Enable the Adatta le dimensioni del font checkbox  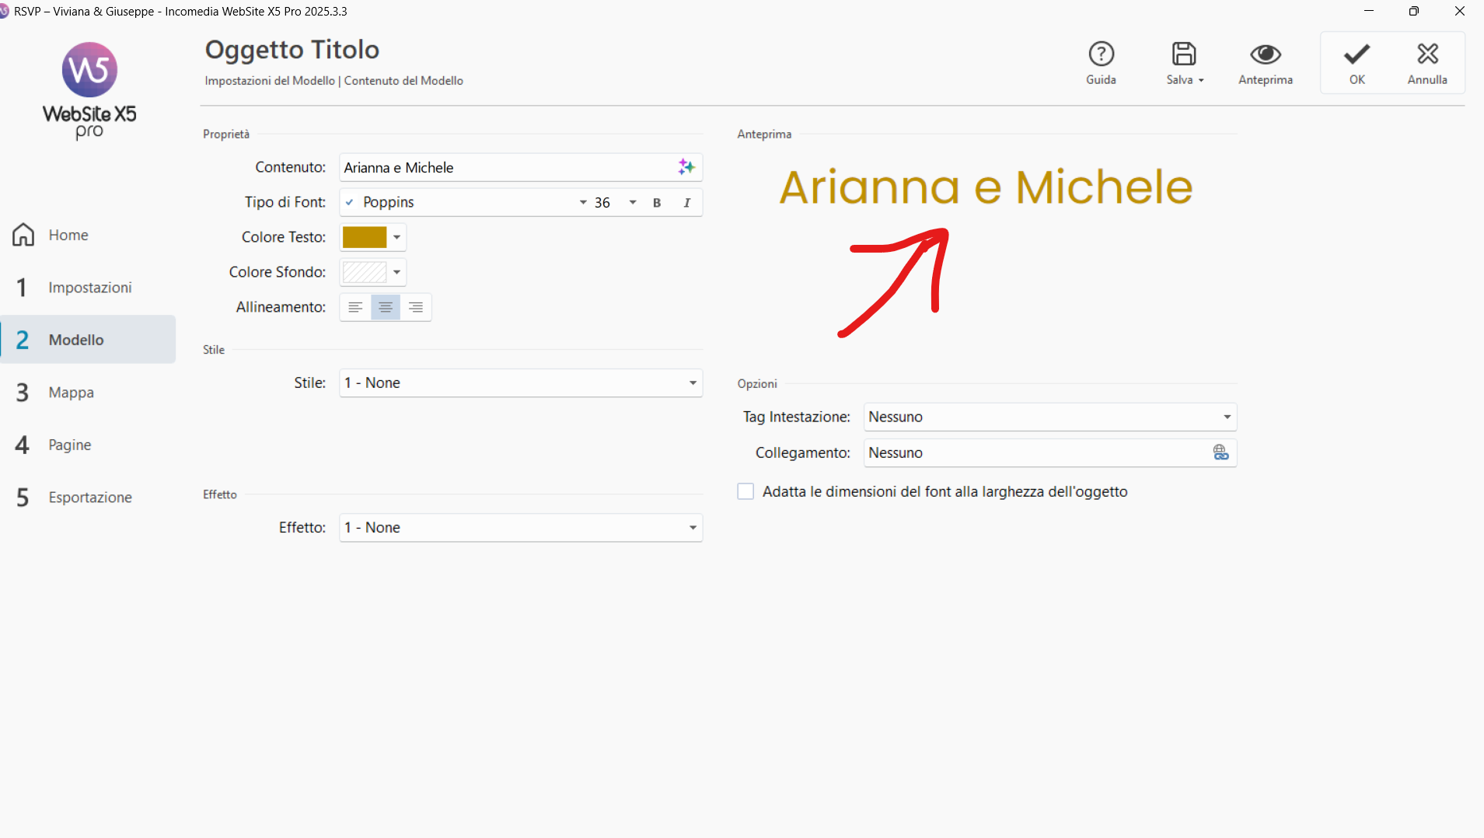tap(745, 491)
